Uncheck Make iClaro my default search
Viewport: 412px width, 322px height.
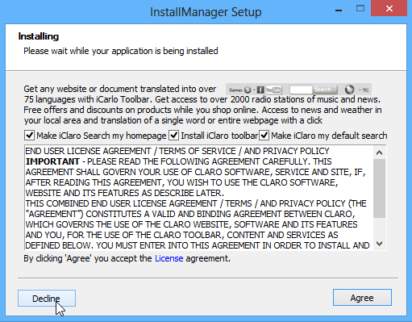[264, 136]
